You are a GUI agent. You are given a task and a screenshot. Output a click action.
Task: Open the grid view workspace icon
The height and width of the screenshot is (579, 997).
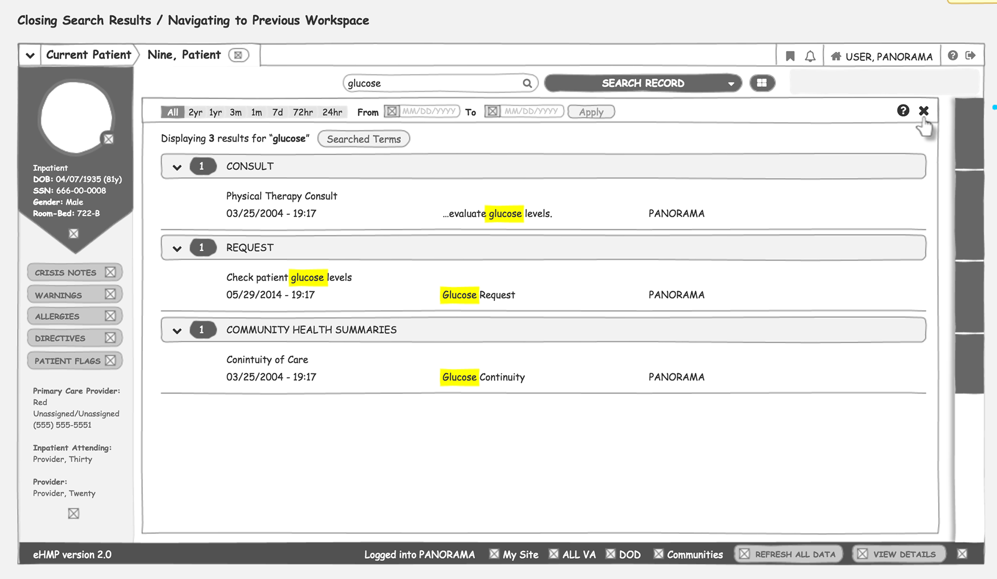click(762, 83)
